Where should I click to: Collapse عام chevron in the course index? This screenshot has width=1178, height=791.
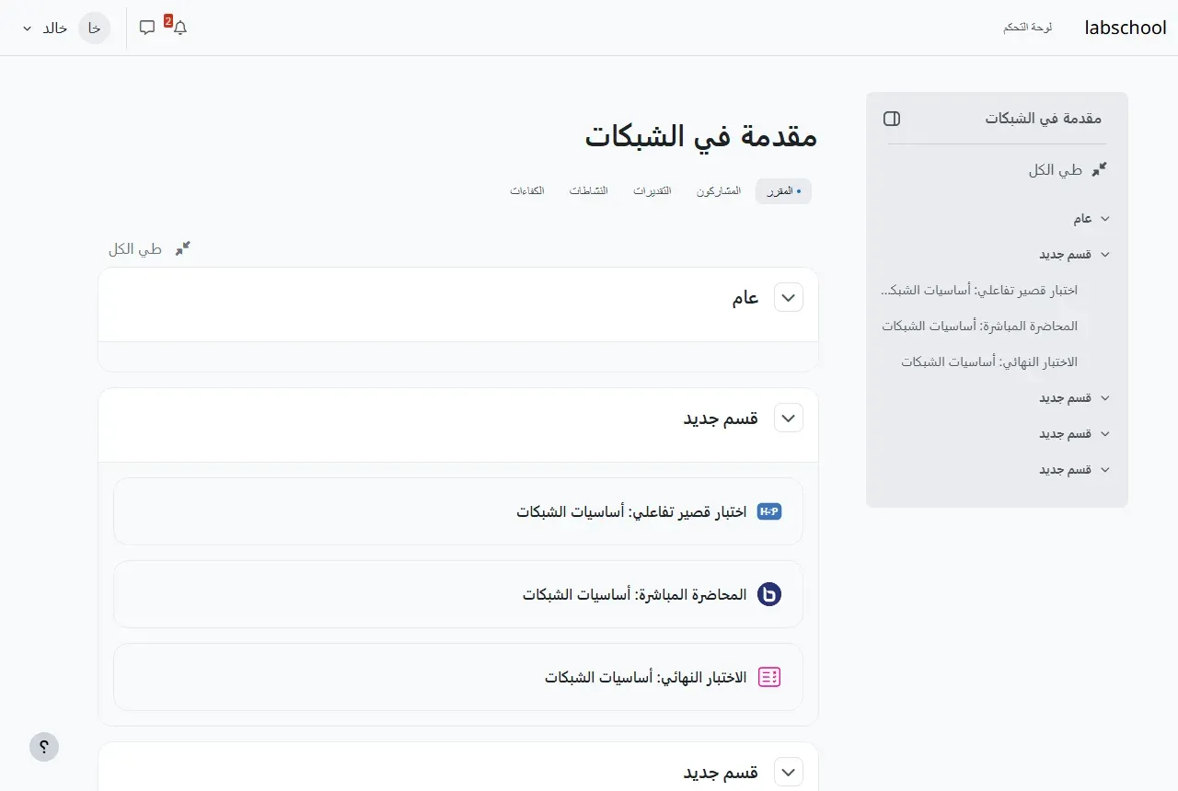[1105, 219]
